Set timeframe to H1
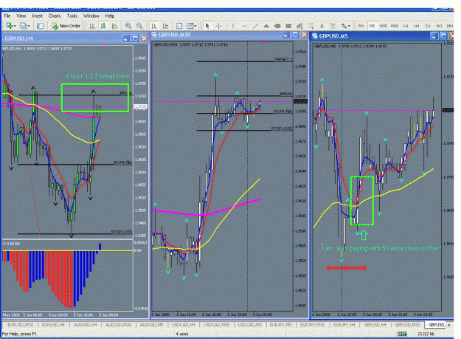This screenshot has height=339, width=461. (x=406, y=26)
